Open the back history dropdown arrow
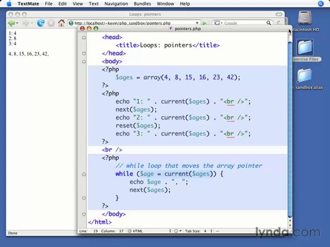The height and width of the screenshot is (247, 330). (x=17, y=23)
